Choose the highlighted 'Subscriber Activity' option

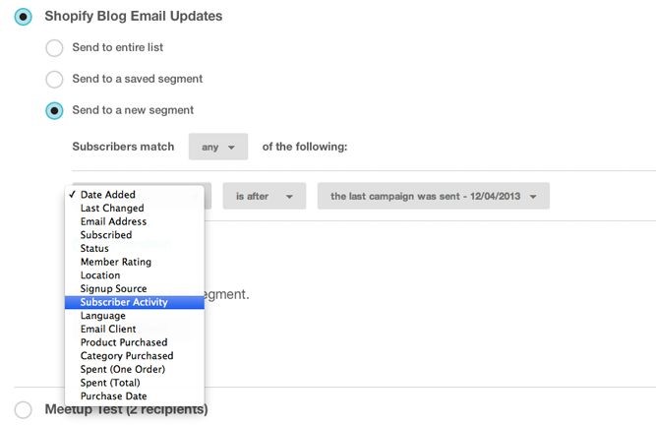click(x=135, y=302)
